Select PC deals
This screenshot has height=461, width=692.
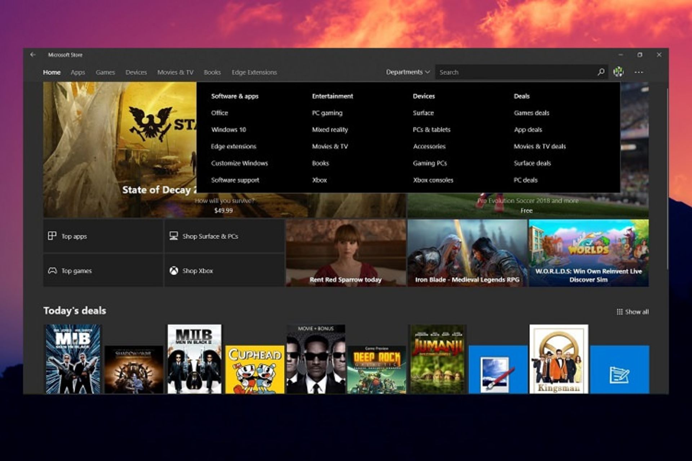525,180
